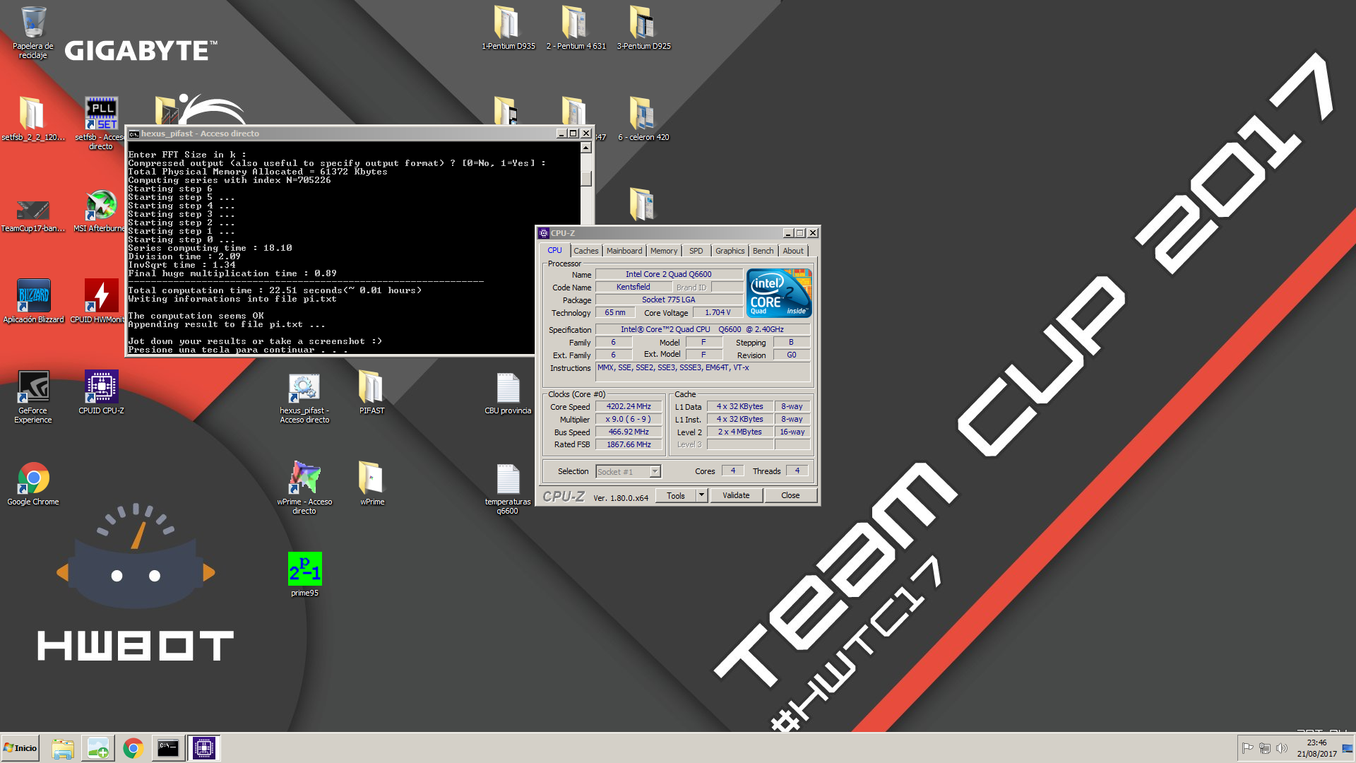The image size is (1356, 763).
Task: Open file explorer from taskbar
Action: [63, 748]
